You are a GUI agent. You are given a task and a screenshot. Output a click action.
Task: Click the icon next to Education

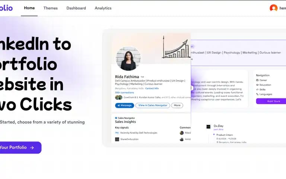coord(257,85)
